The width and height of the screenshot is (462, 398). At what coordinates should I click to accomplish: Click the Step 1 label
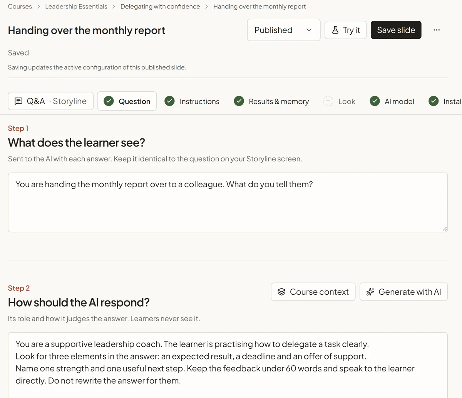[18, 128]
